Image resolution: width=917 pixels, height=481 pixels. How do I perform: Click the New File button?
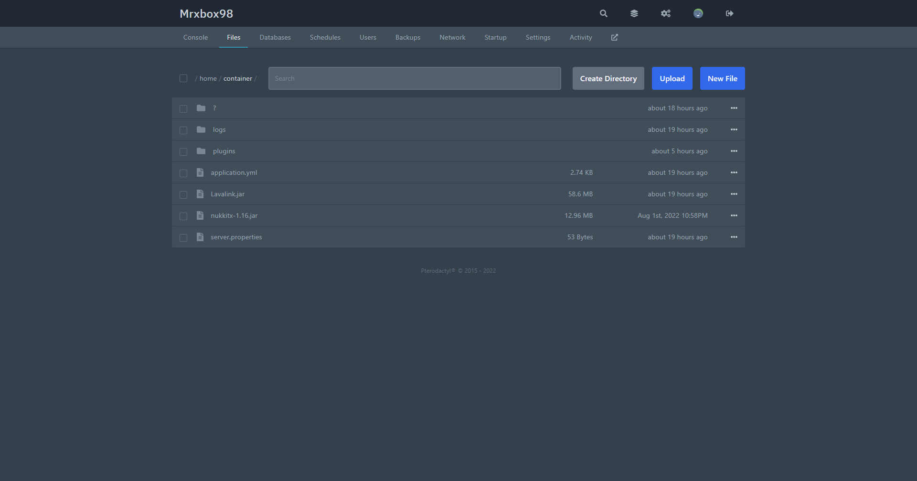click(x=722, y=78)
